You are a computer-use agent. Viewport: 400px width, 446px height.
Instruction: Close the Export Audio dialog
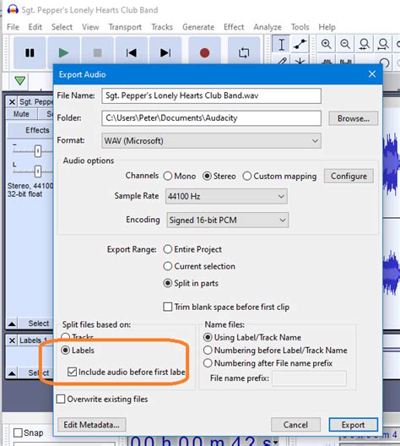pyautogui.click(x=372, y=74)
